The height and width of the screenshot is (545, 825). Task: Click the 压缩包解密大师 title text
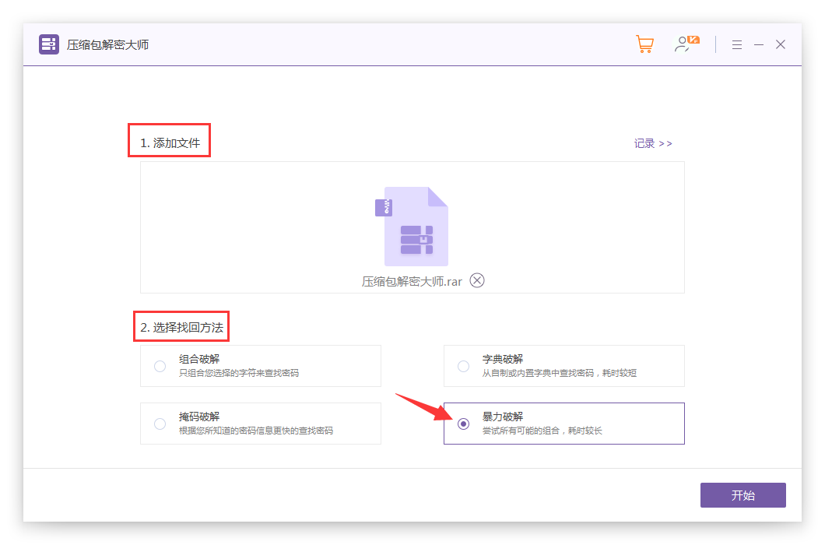(x=107, y=44)
